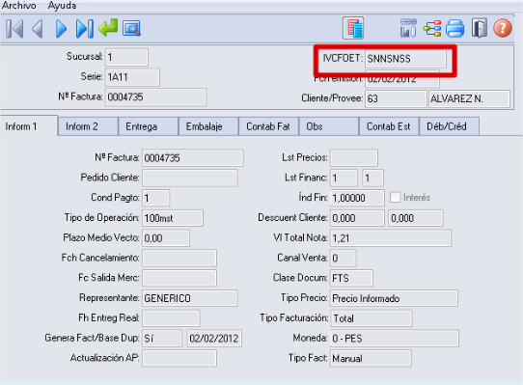
Task: Click the Plazo Medio Vecto field
Action: [x=166, y=238]
